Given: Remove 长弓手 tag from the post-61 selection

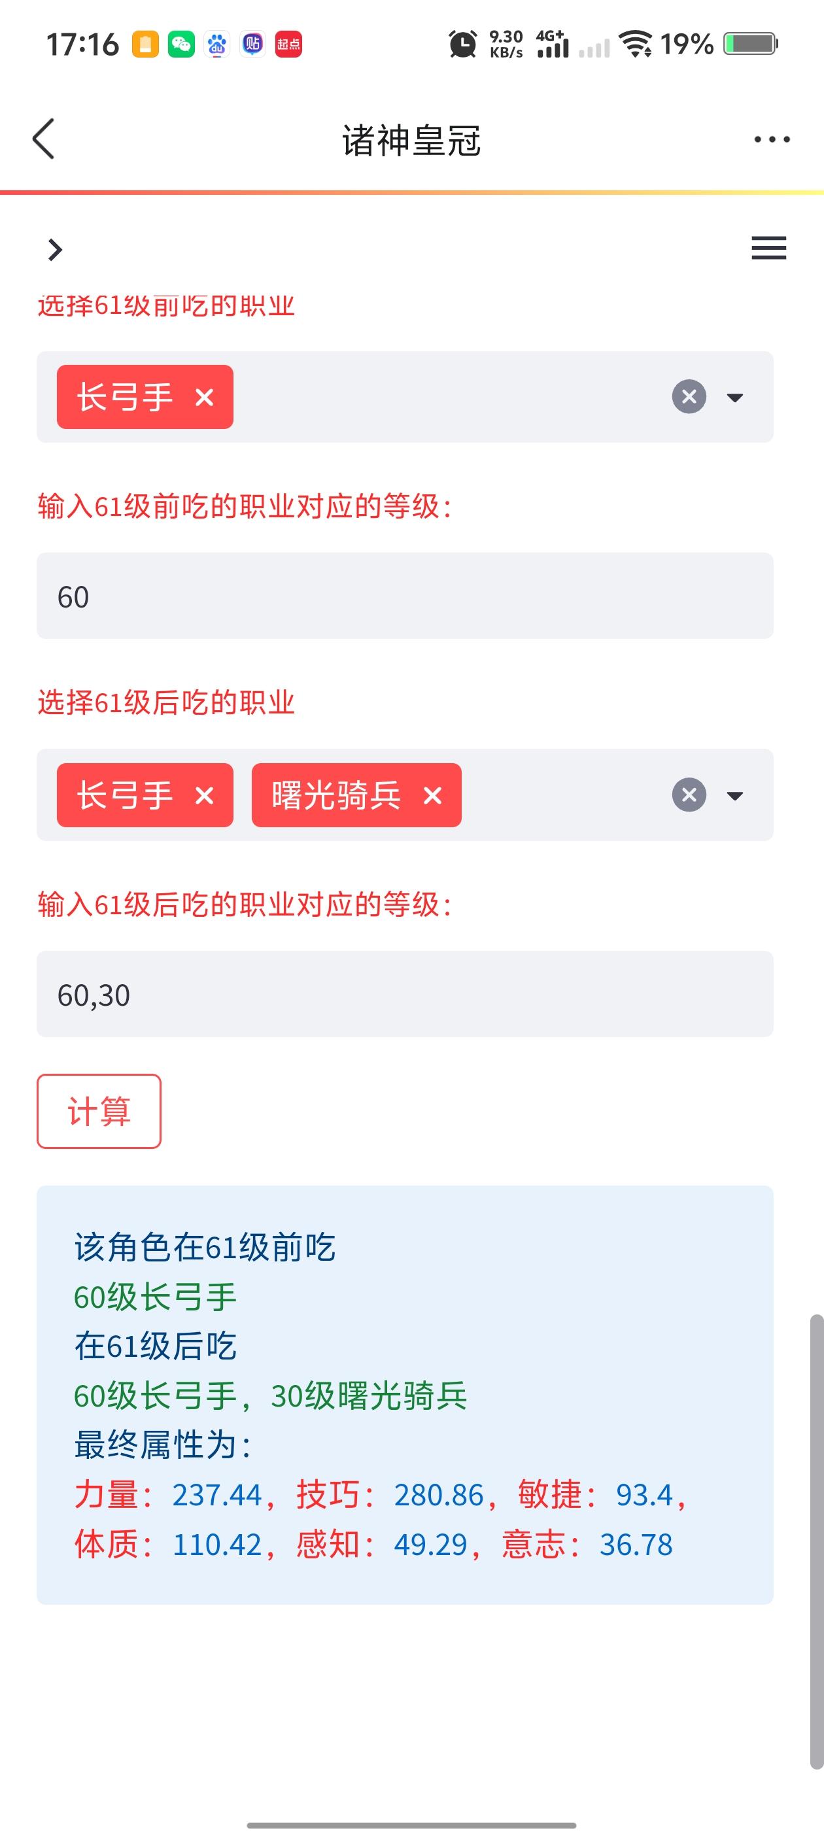Looking at the screenshot, I should click(x=205, y=795).
